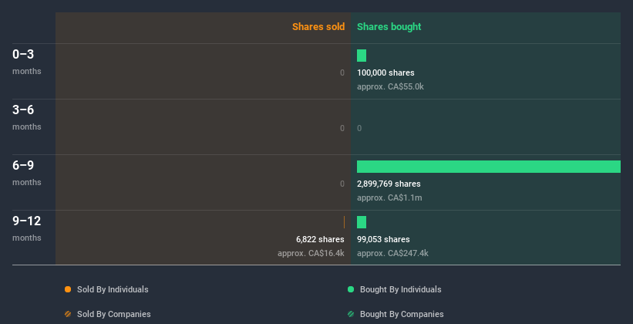Click the approx. CA$55.0k amount
Viewport: 633px width, 324px height.
(x=390, y=86)
